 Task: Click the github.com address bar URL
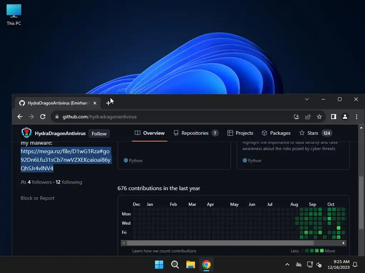pos(99,117)
